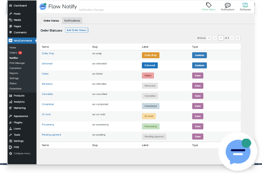Screen dimensions: 262x173
Task: Click the red Failed label badge
Action: (x=148, y=76)
